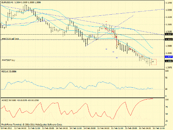The image size is (173, 130).
Task: Click the 16 Feb 12:00 time label
Action: [159, 128]
